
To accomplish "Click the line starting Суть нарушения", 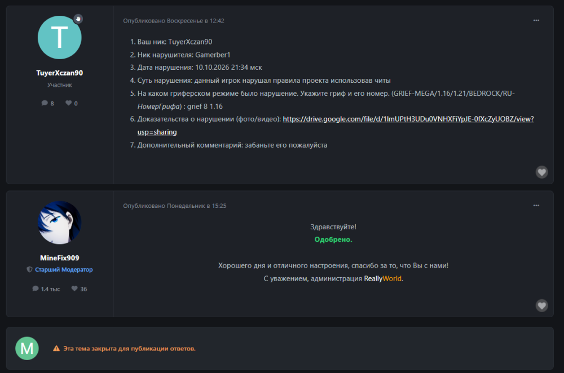I will [264, 81].
